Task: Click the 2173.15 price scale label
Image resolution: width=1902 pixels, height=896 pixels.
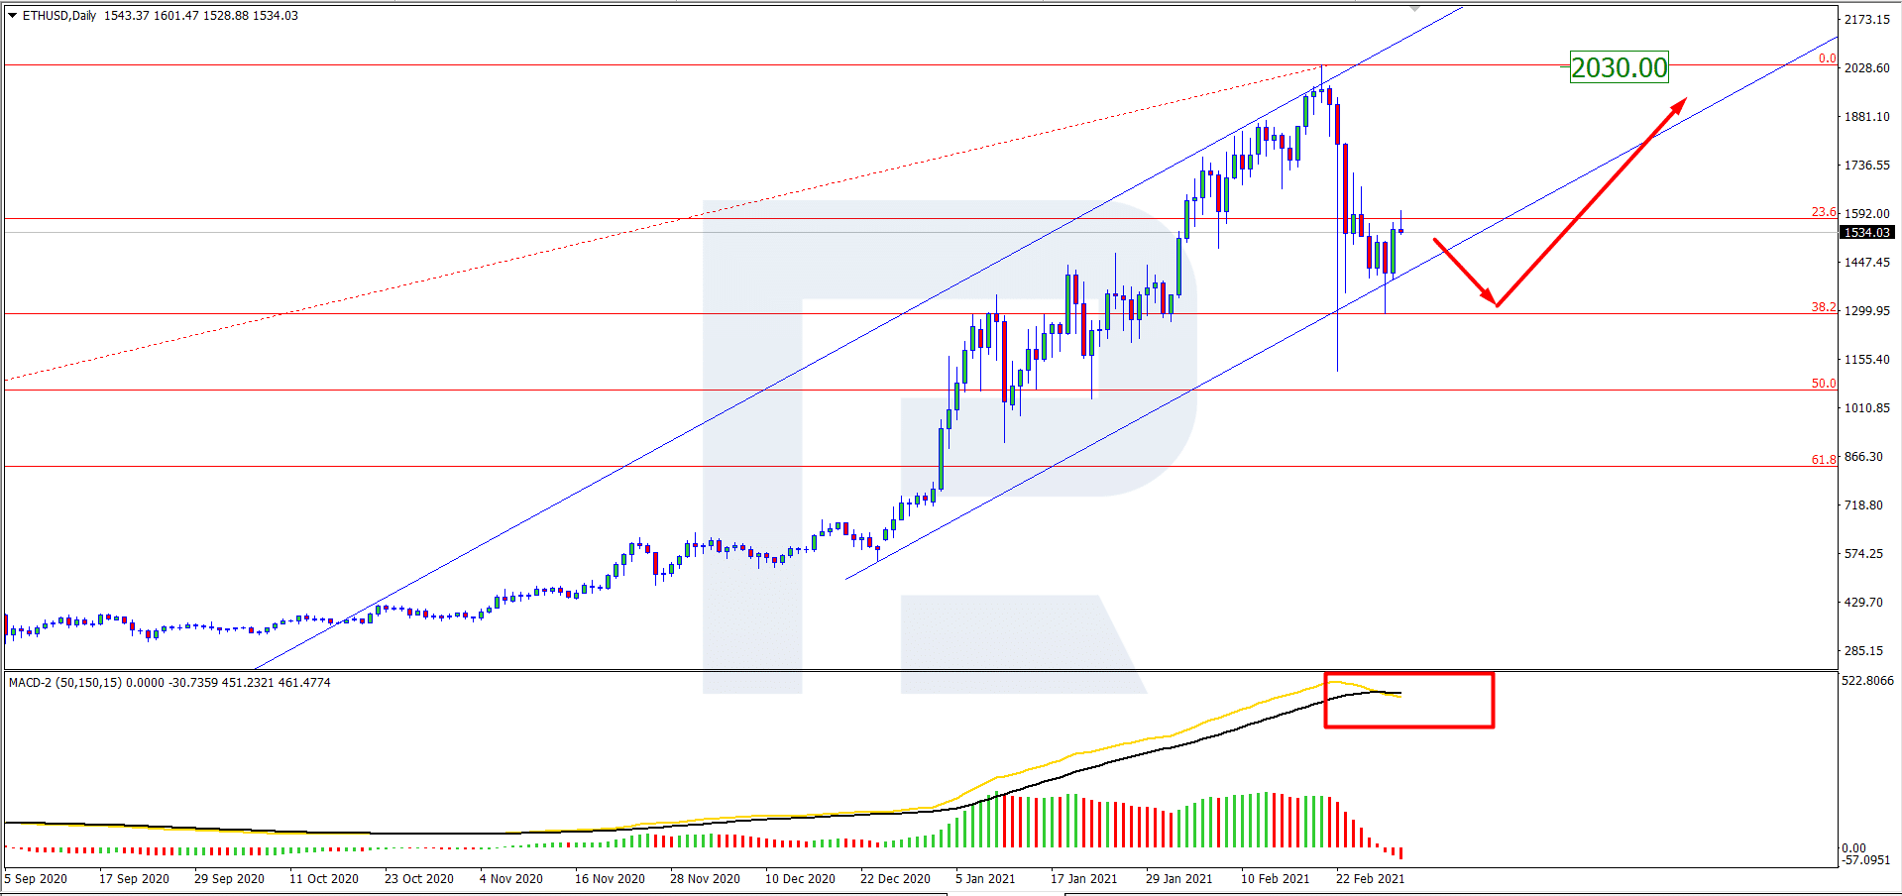Action: tap(1867, 20)
